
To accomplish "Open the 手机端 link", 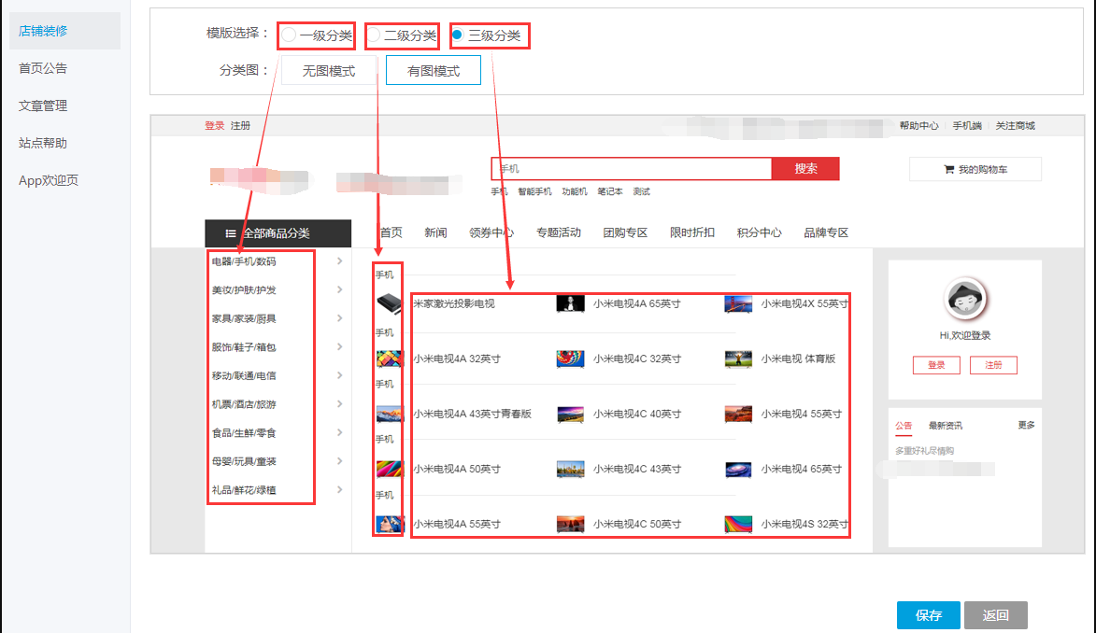I will tap(967, 126).
